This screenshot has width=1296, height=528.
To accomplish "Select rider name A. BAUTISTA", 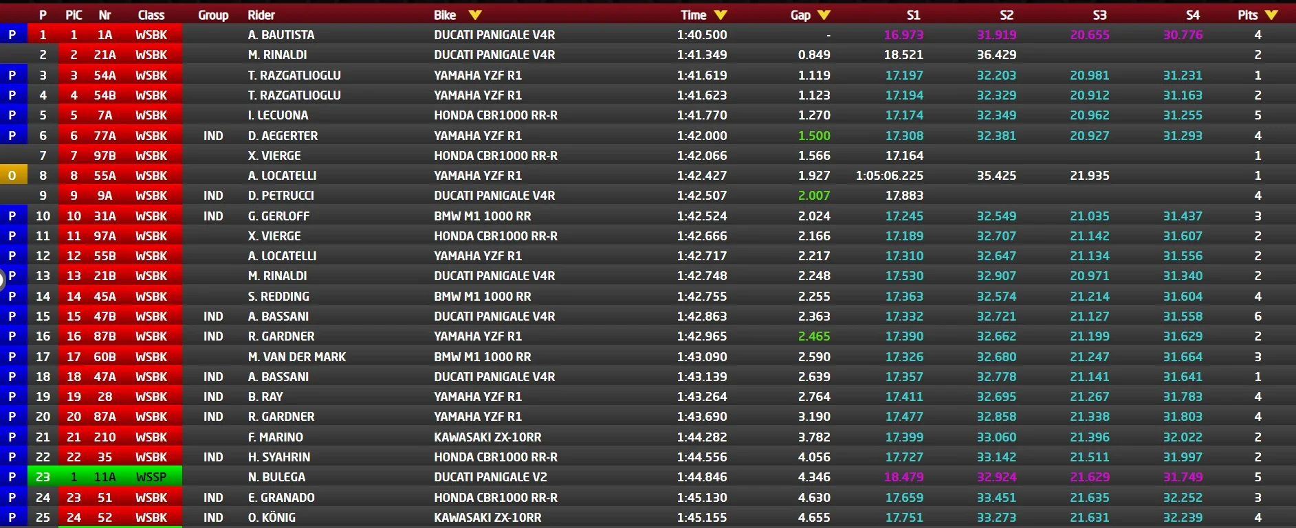I will pyautogui.click(x=281, y=35).
